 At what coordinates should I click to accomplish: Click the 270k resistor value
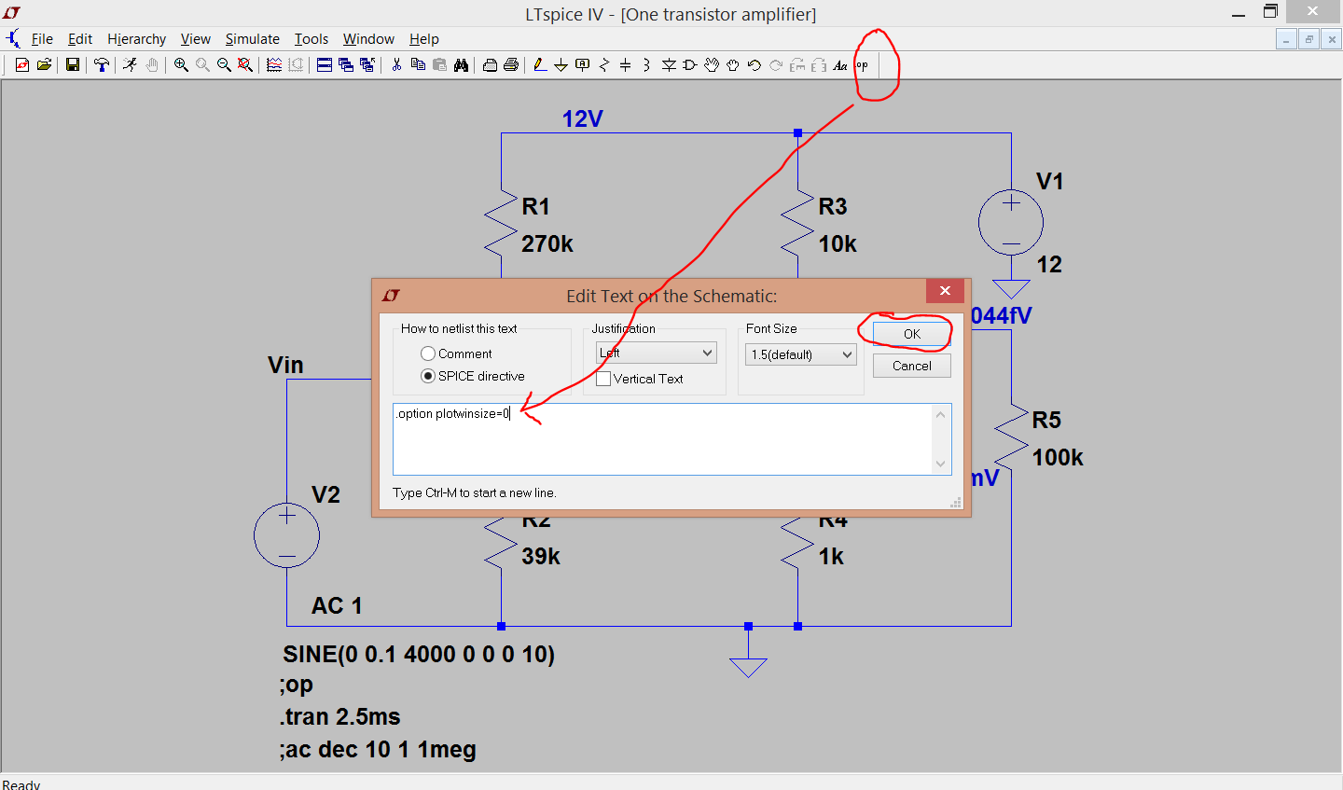click(547, 243)
